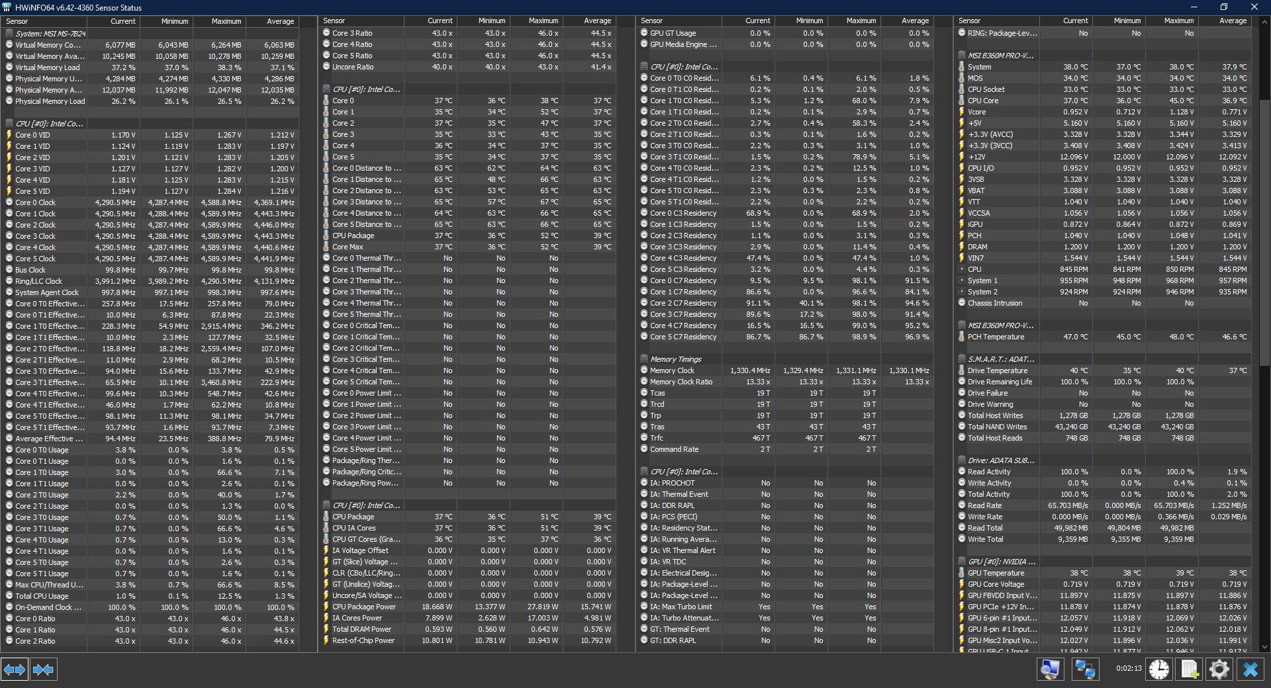
Task: Close sensor window with the blue X icon
Action: pos(1250,669)
